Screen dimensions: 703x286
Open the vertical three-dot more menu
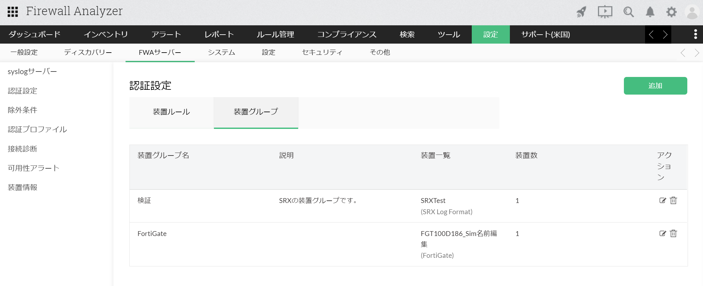pos(695,34)
